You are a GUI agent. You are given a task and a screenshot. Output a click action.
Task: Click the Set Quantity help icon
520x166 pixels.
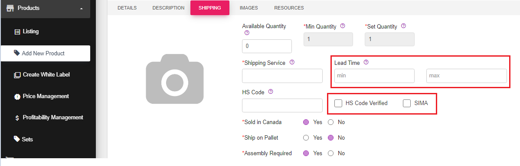click(403, 26)
